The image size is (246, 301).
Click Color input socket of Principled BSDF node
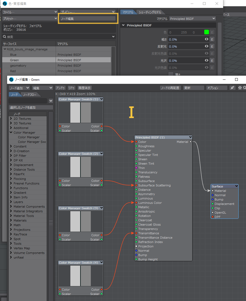136,142
